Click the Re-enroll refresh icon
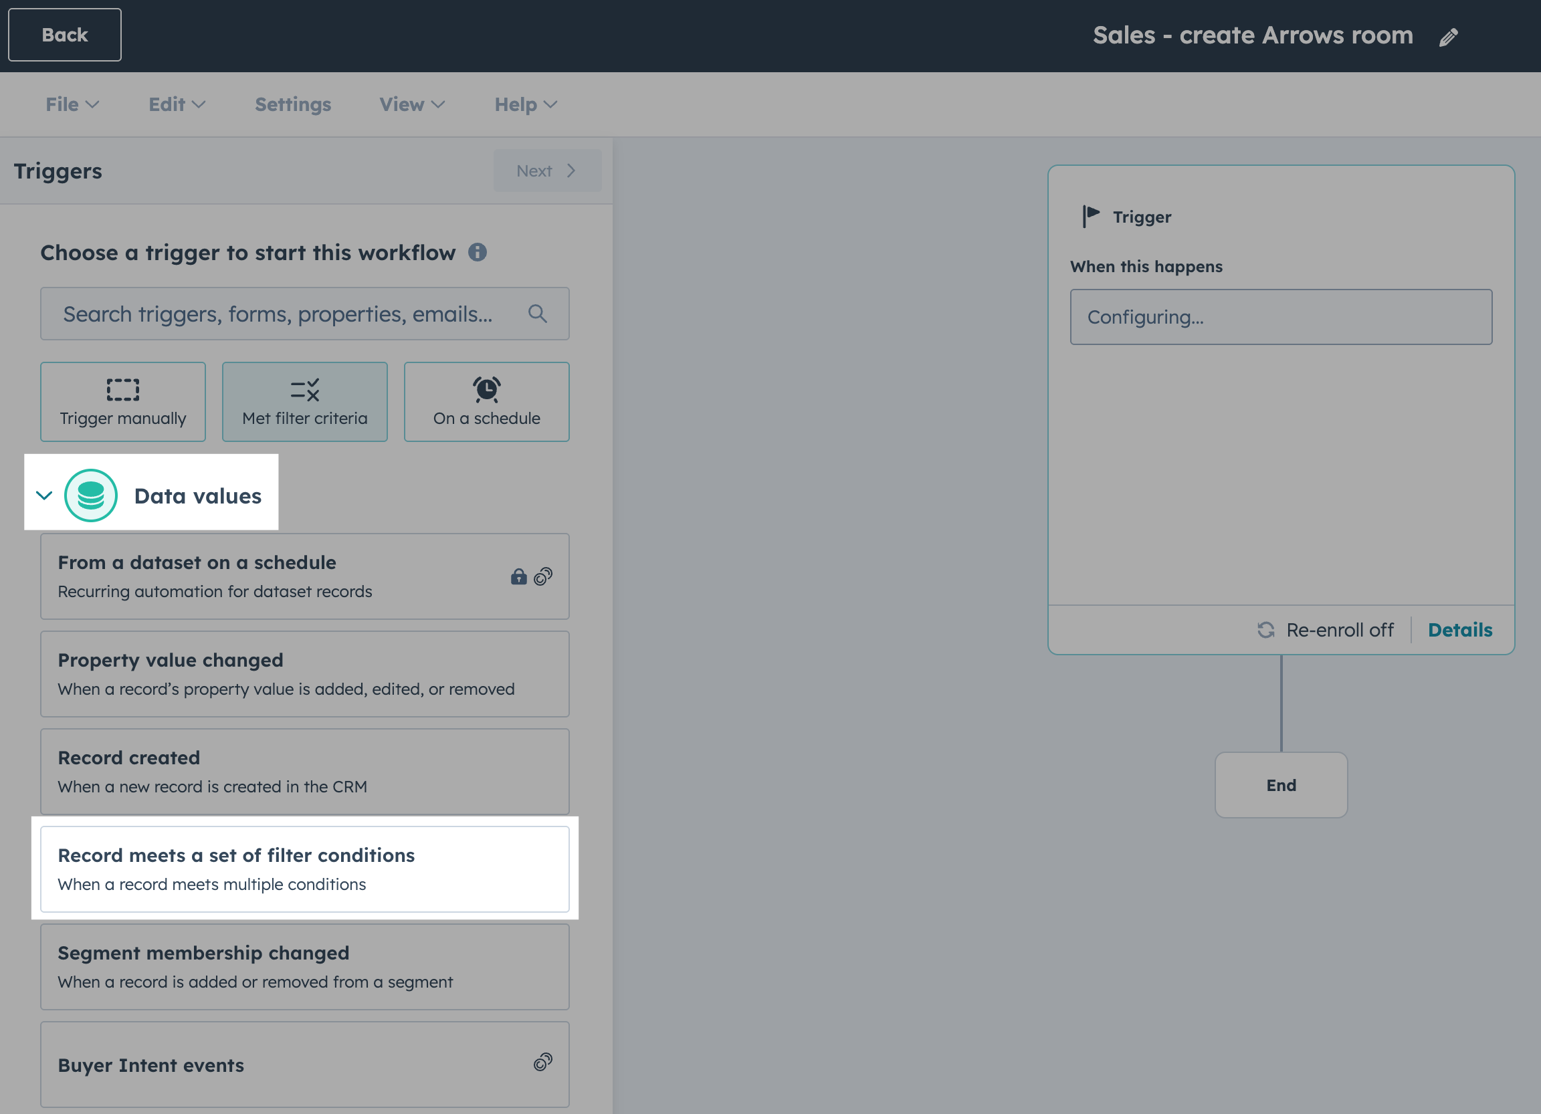This screenshot has width=1541, height=1114. click(1265, 631)
